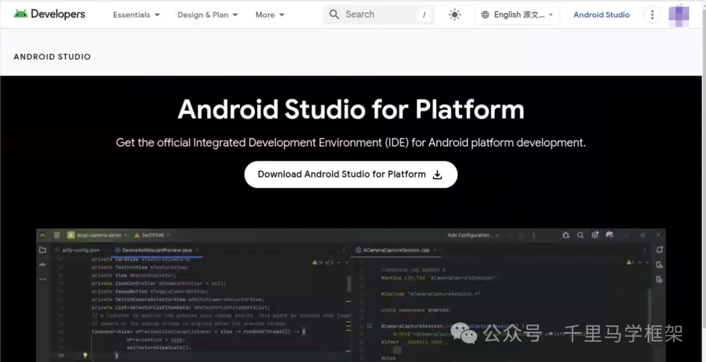Click the magnifier icon in the search box
This screenshot has width=706, height=362.
click(334, 14)
